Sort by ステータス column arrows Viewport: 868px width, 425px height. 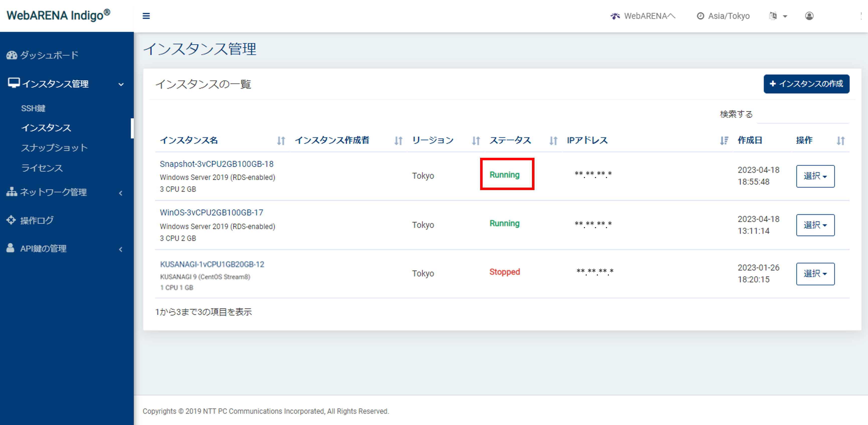point(553,140)
